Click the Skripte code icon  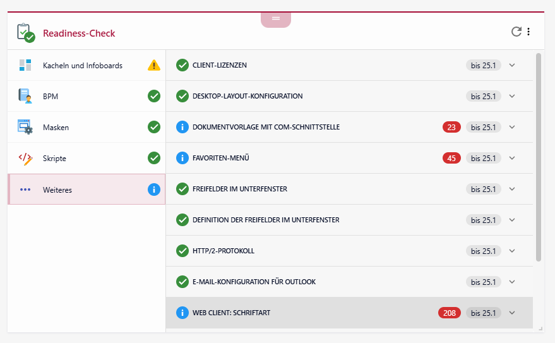coord(25,158)
